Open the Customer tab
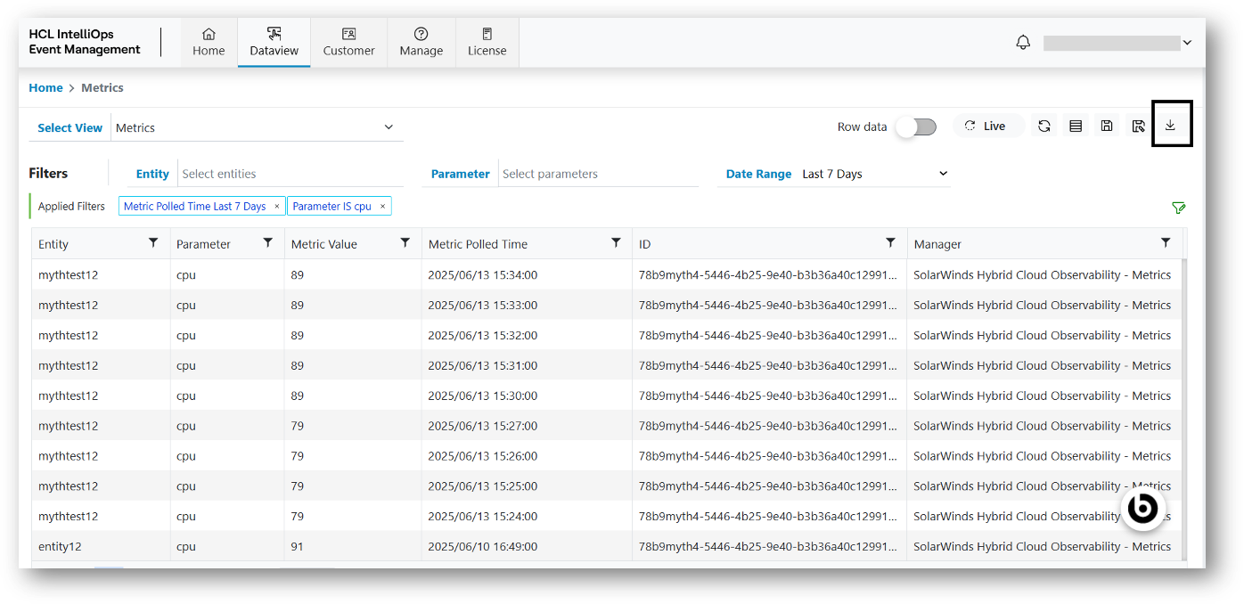 tap(348, 42)
